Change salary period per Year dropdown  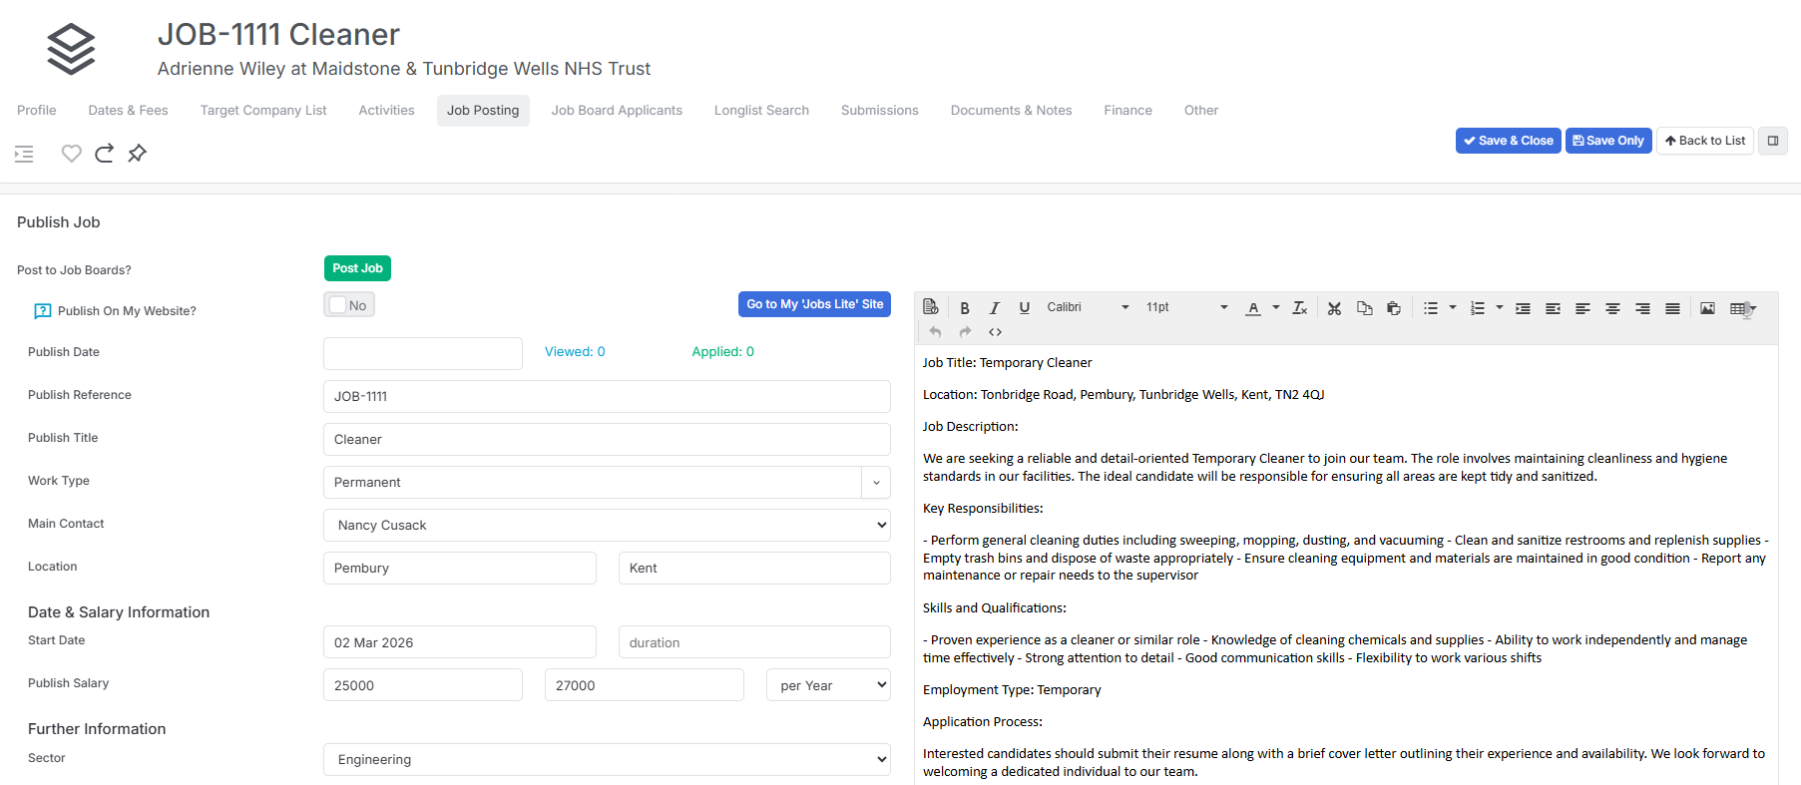(x=828, y=685)
